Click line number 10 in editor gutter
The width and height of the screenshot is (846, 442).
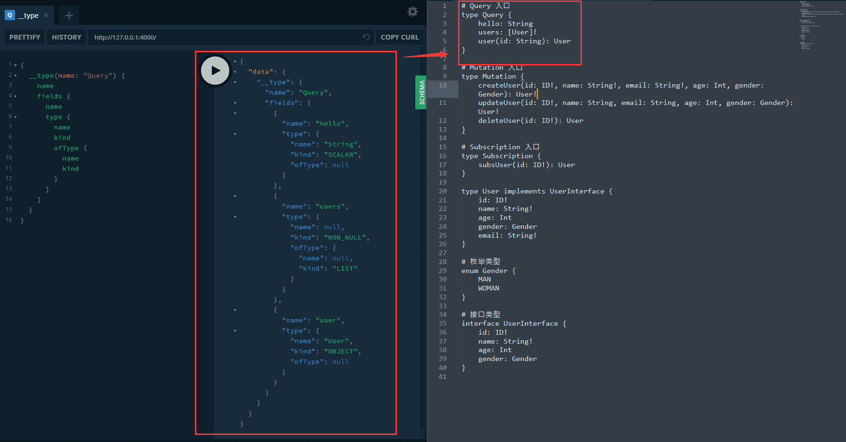443,85
